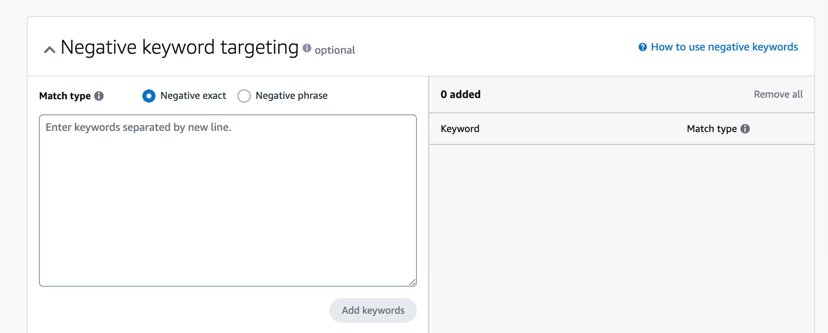Select the Negative phrase radio button
Image resolution: width=828 pixels, height=333 pixels.
[244, 96]
